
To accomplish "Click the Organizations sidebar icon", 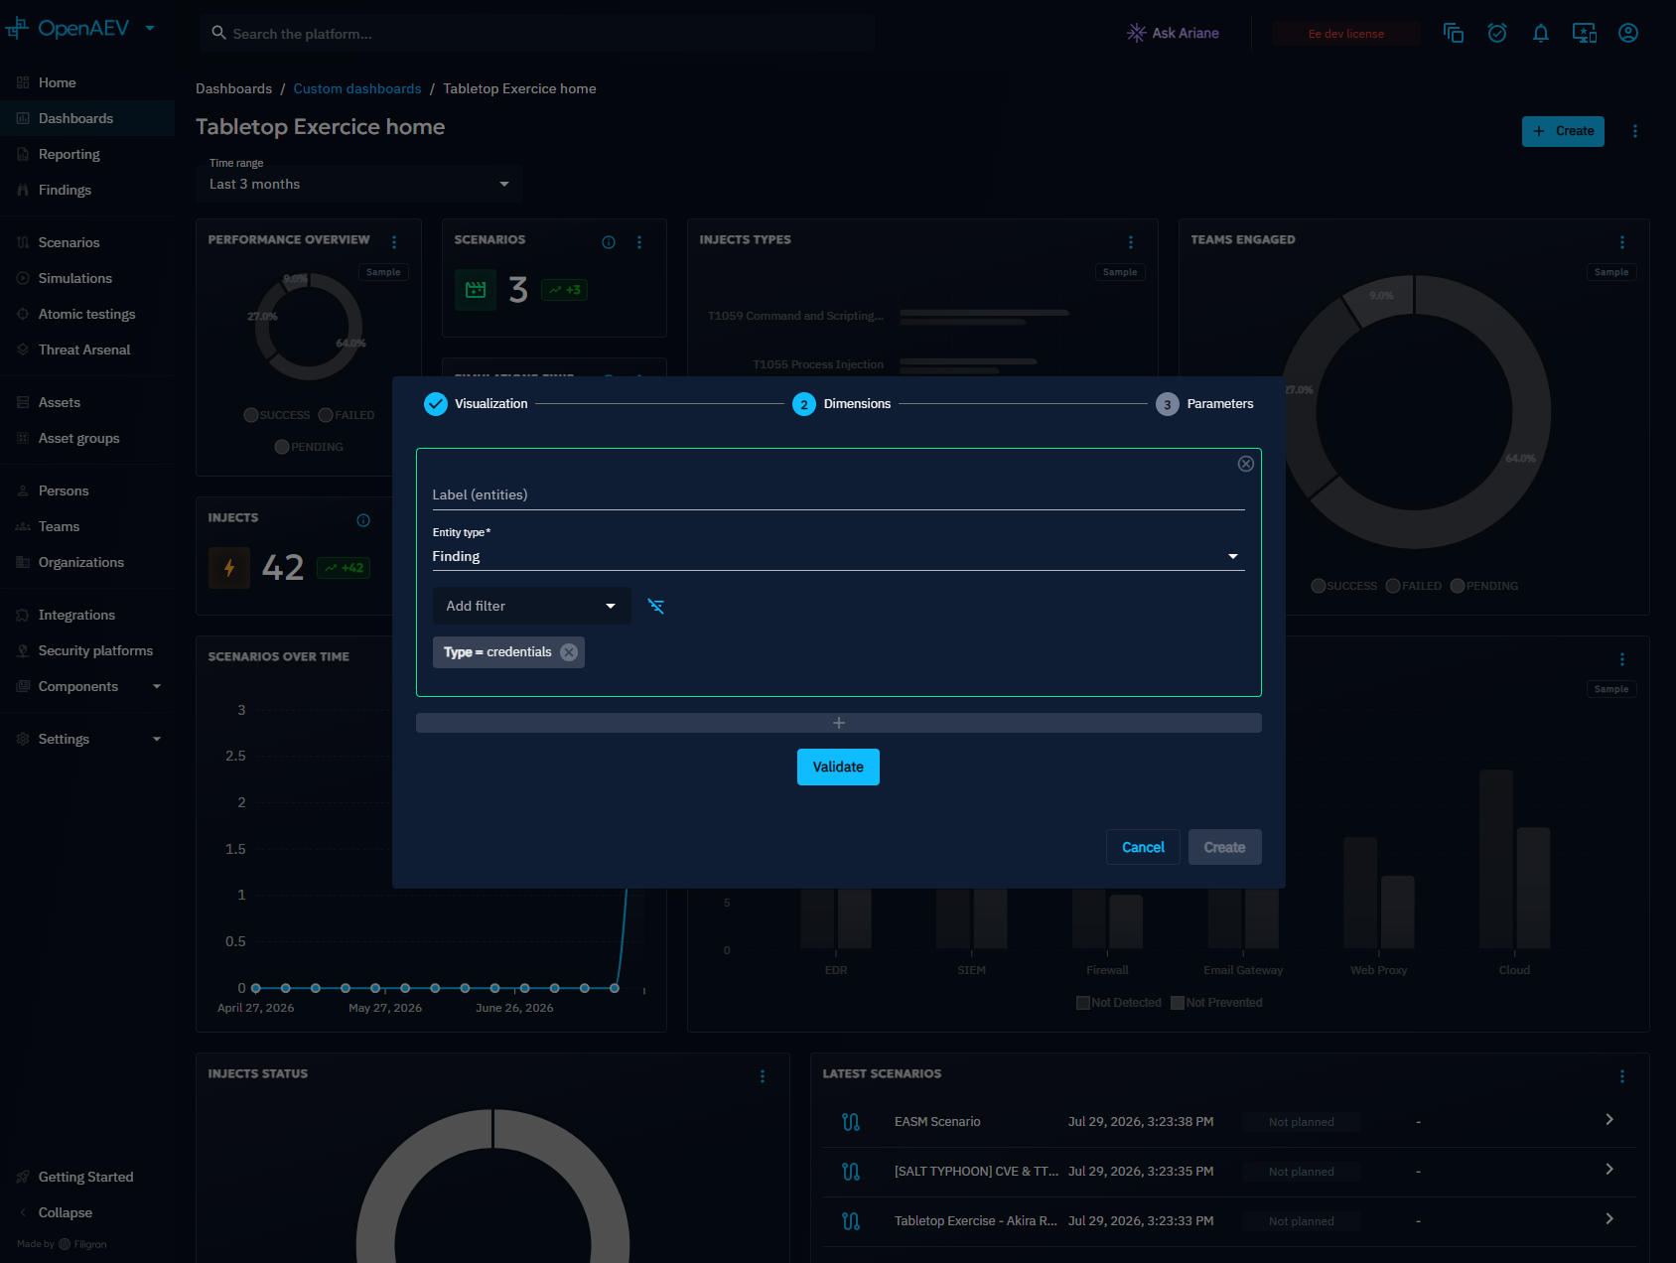I will (x=23, y=562).
